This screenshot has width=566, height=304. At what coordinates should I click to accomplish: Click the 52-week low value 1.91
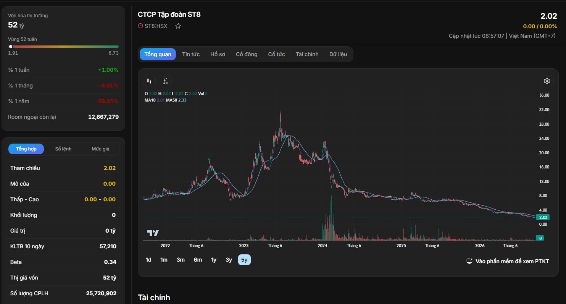[13, 53]
